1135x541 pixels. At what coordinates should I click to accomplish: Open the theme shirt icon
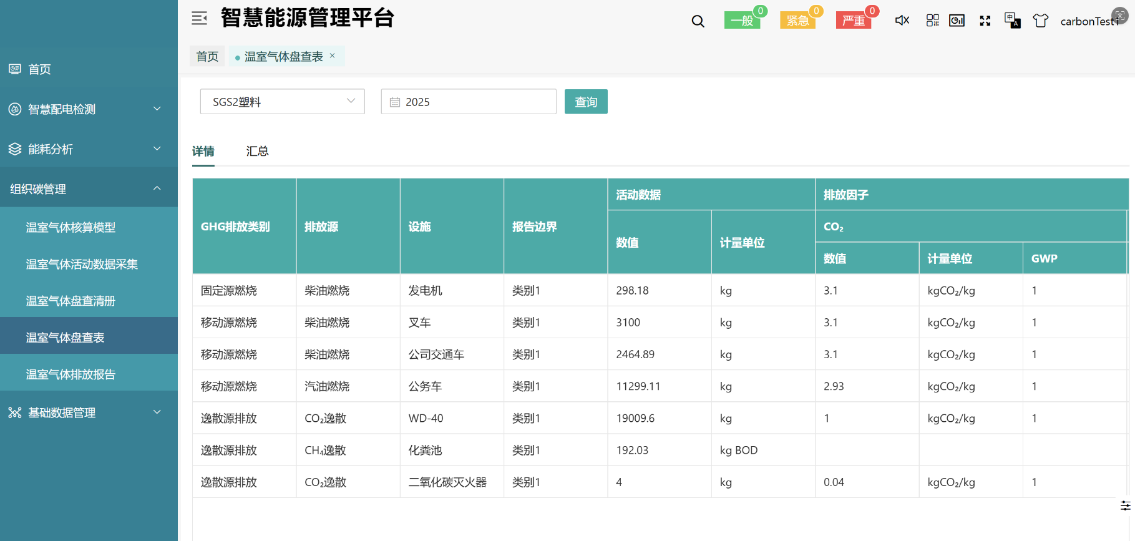[1041, 21]
